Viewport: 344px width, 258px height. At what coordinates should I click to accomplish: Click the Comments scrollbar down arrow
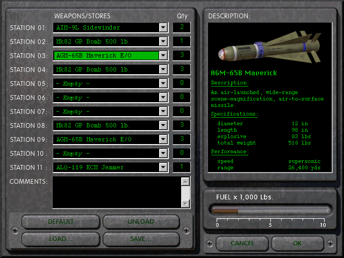click(185, 203)
